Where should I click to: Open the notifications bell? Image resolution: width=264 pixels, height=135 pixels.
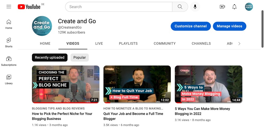234,7
